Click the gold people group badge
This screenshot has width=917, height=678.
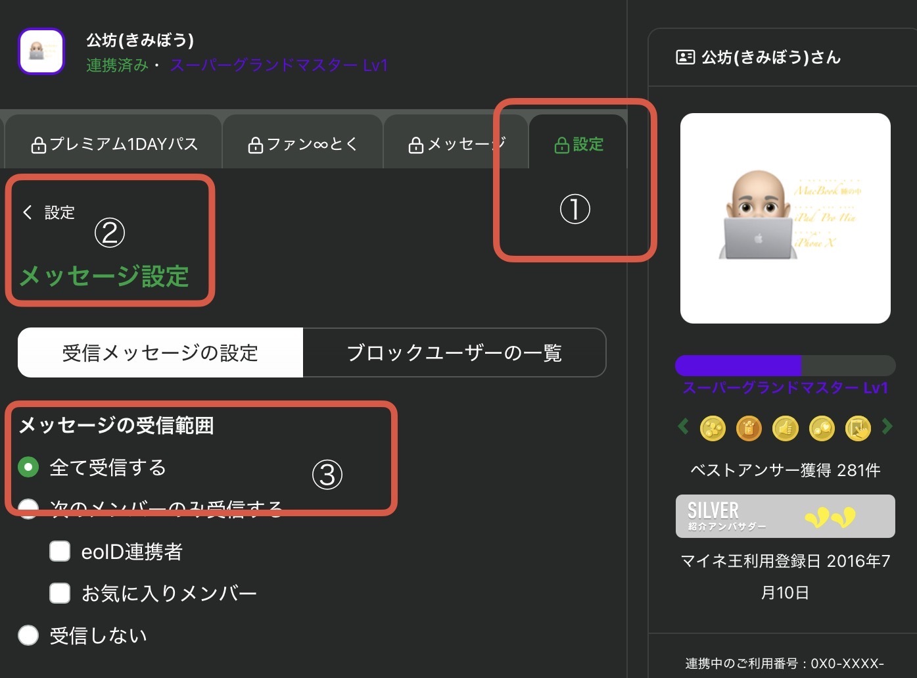click(x=713, y=428)
